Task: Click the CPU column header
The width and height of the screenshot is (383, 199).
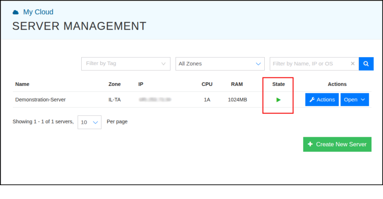Action: pos(207,84)
